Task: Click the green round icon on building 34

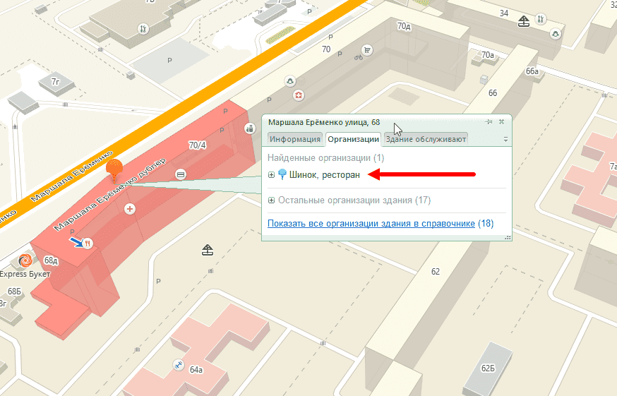Action: pyautogui.click(x=555, y=34)
